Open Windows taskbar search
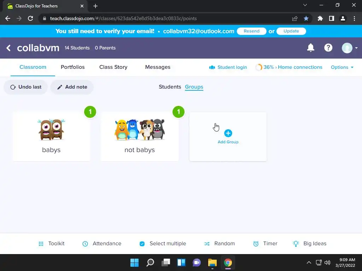The width and height of the screenshot is (362, 271). 150,263
